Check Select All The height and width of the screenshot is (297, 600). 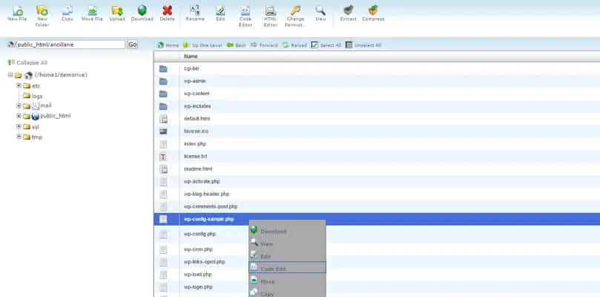point(326,45)
